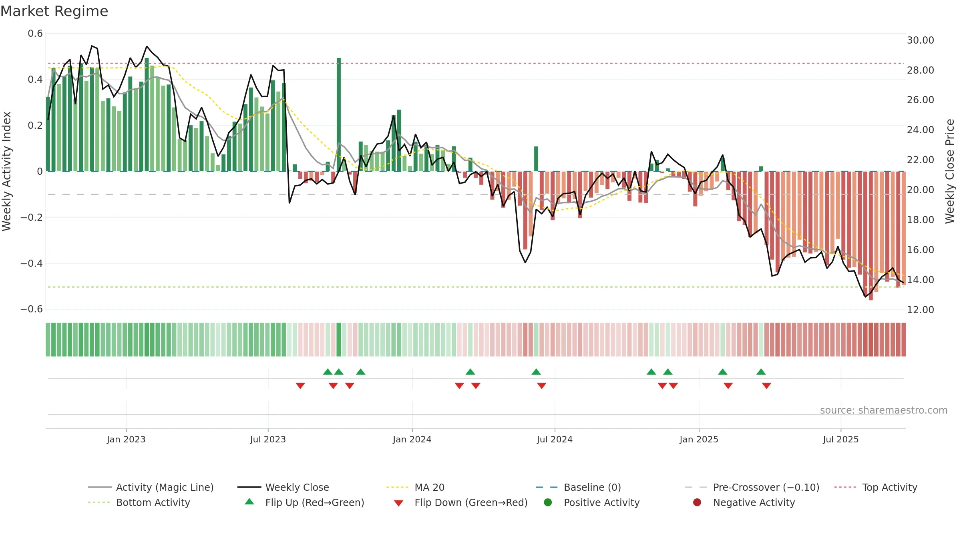Select the Jul 2025 axis label

coord(841,439)
